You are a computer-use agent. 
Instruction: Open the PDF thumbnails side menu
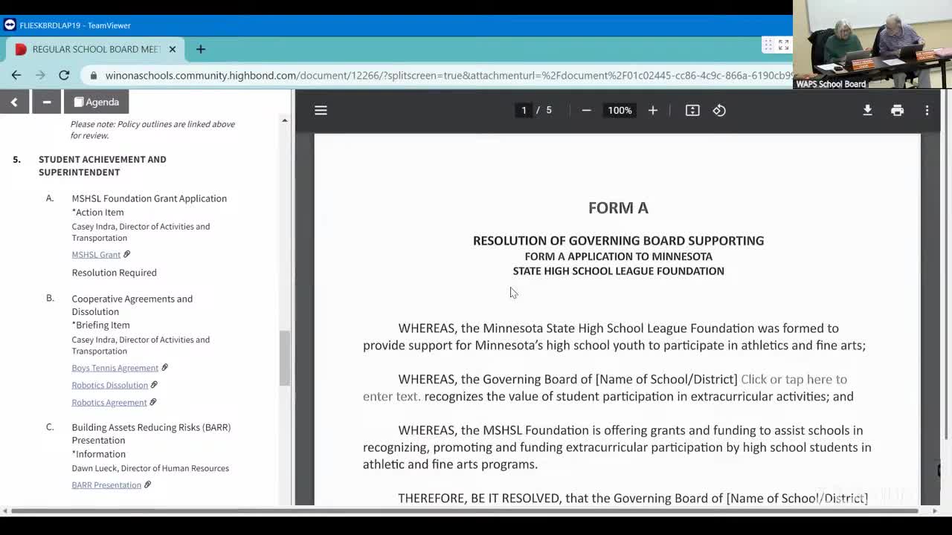coord(321,110)
